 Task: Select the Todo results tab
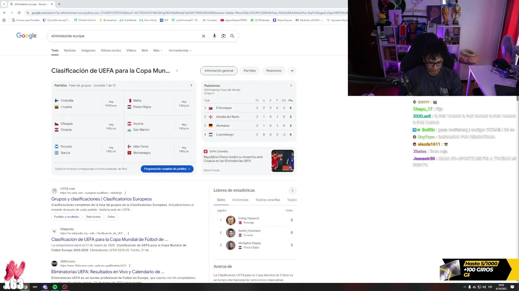55,51
